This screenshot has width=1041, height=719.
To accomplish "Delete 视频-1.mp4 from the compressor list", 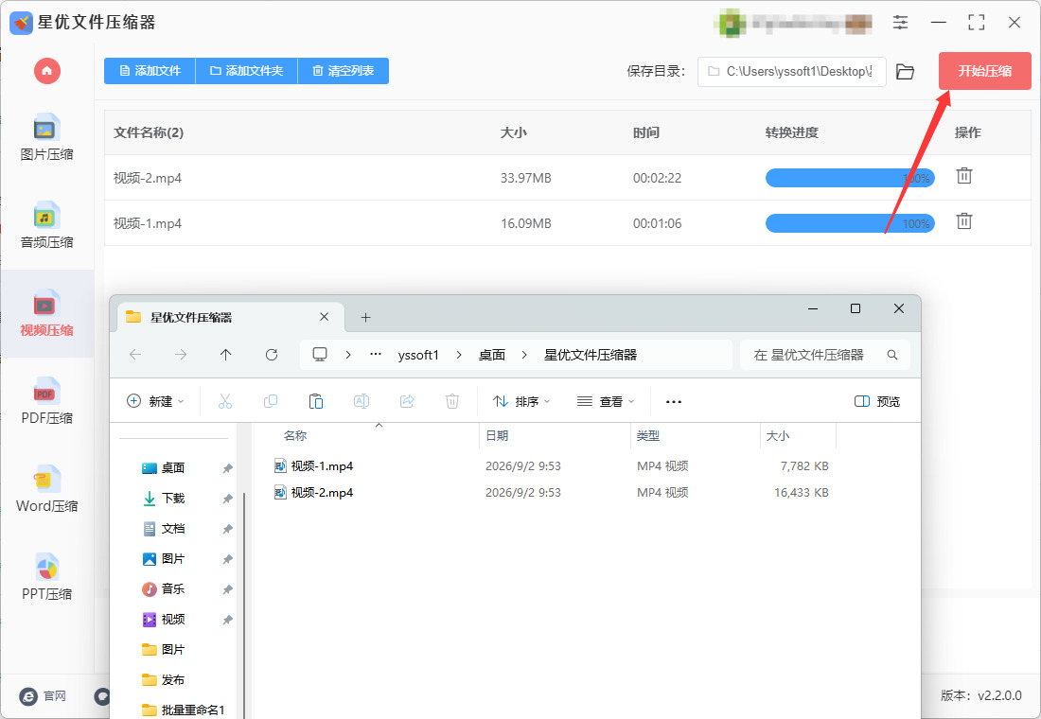I will [x=964, y=221].
